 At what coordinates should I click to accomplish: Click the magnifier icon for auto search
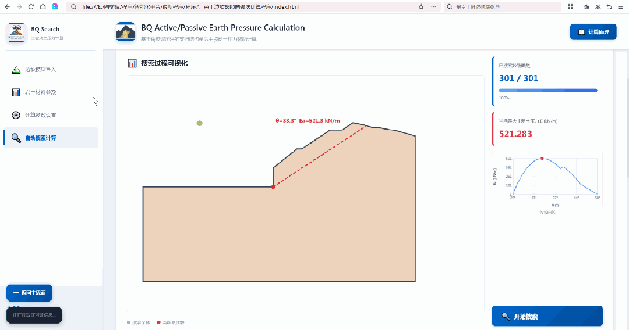16,138
